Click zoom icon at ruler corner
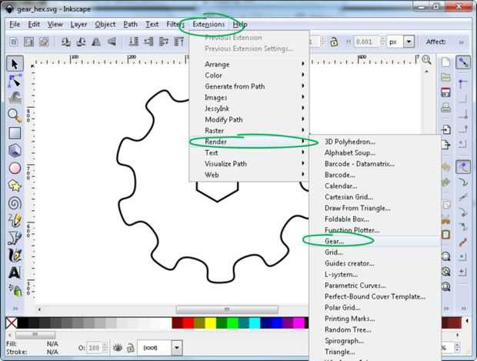The width and height of the screenshot is (477, 361). pyautogui.click(x=426, y=60)
